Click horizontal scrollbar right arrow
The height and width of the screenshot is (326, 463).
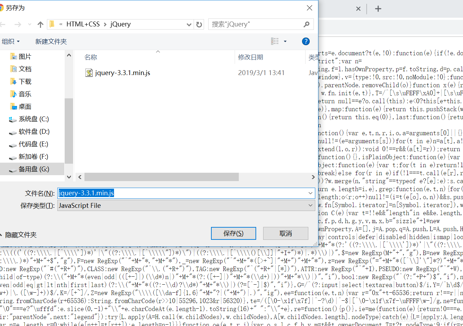coord(313,177)
